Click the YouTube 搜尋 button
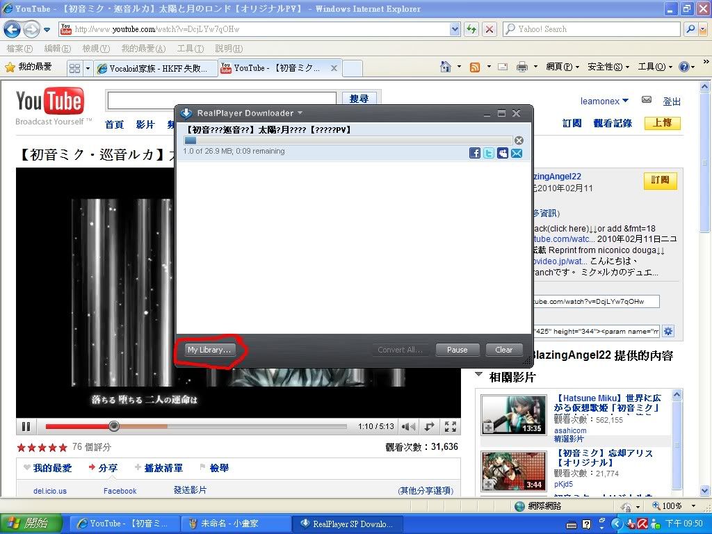Screen dimensions: 712x534 [359, 99]
